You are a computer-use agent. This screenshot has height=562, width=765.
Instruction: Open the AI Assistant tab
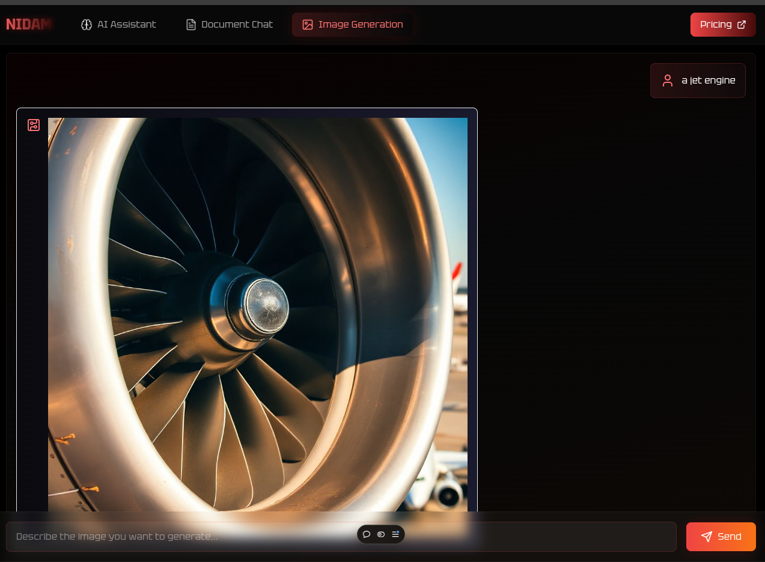point(118,25)
